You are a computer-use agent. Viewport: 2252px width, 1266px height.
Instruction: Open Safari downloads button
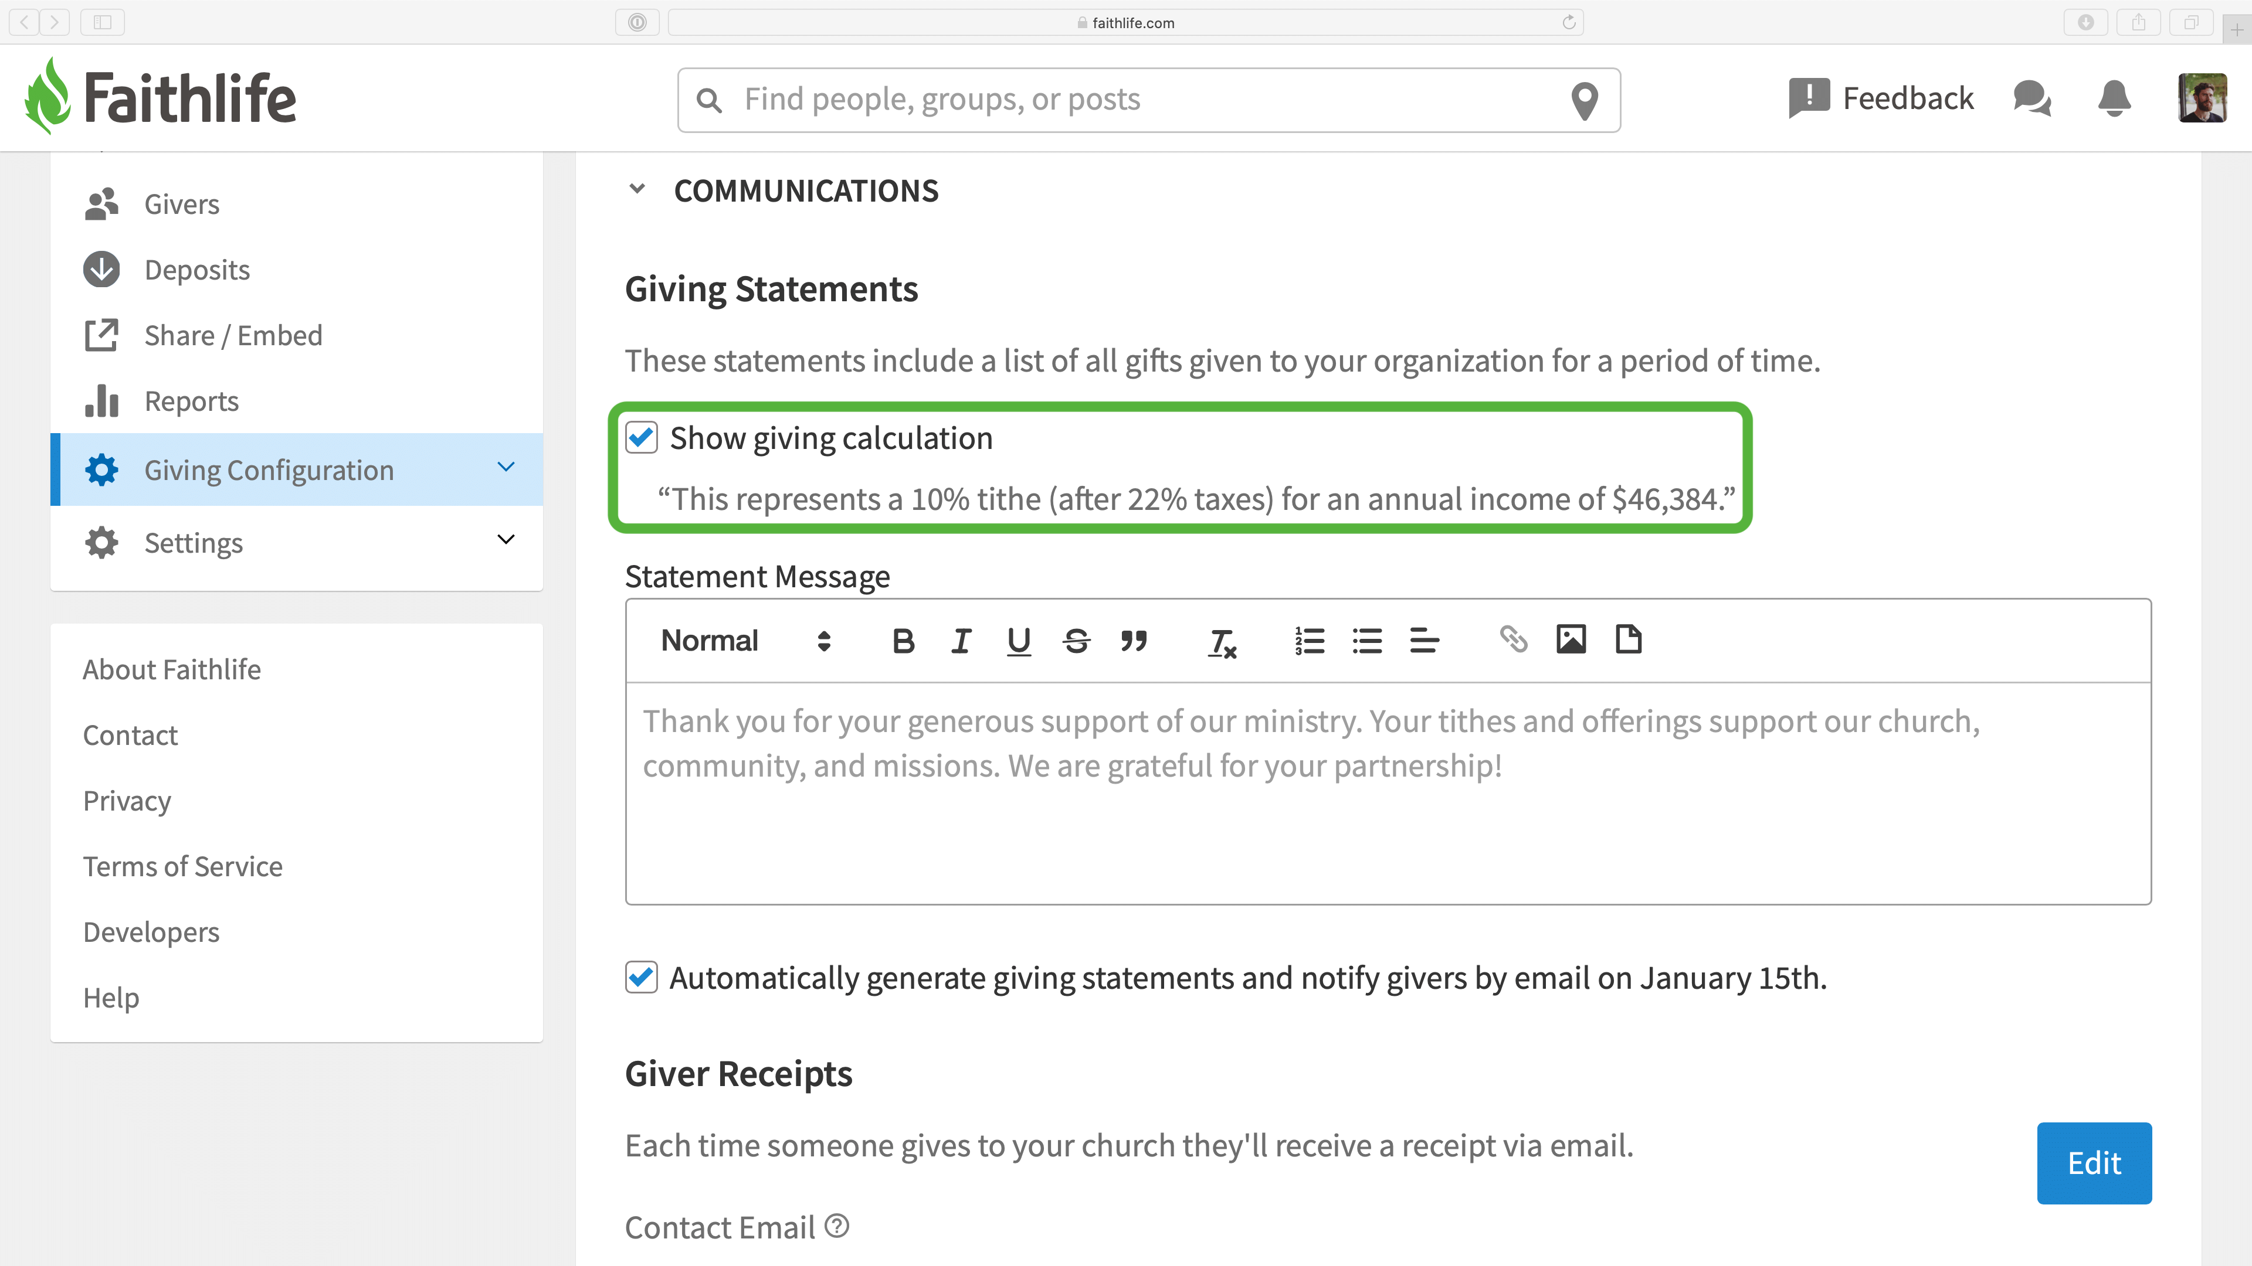point(2086,22)
